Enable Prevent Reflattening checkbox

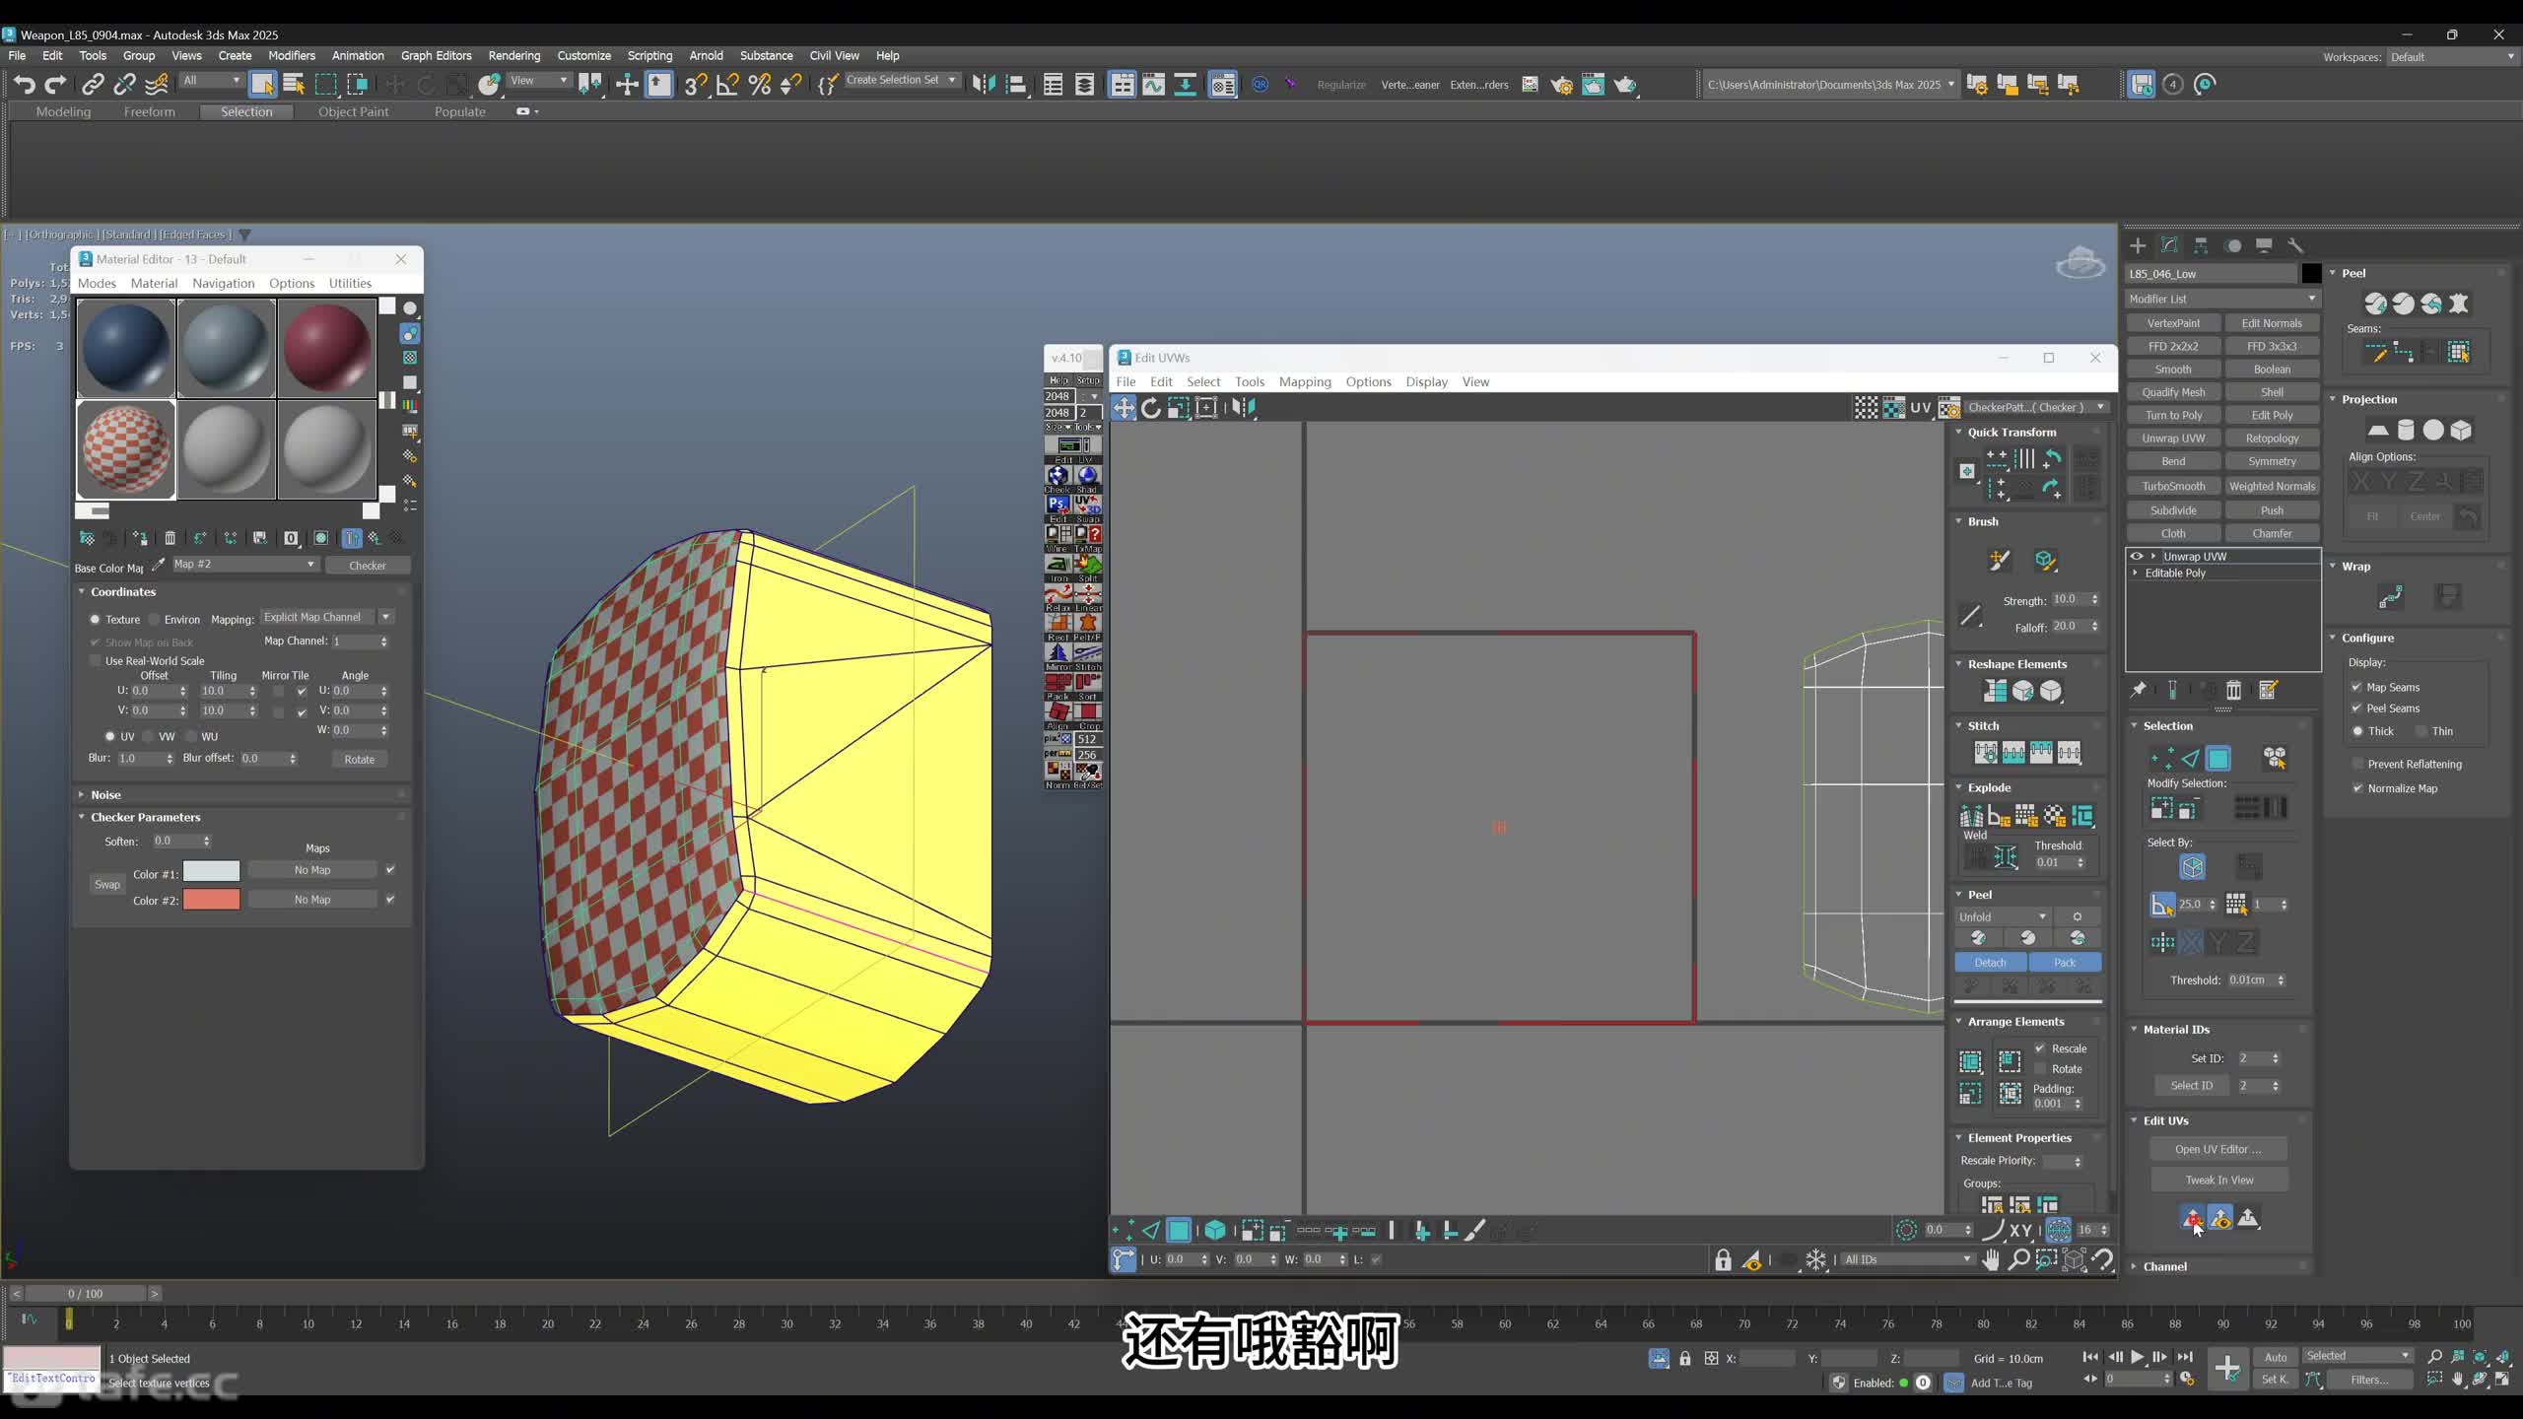(2357, 764)
